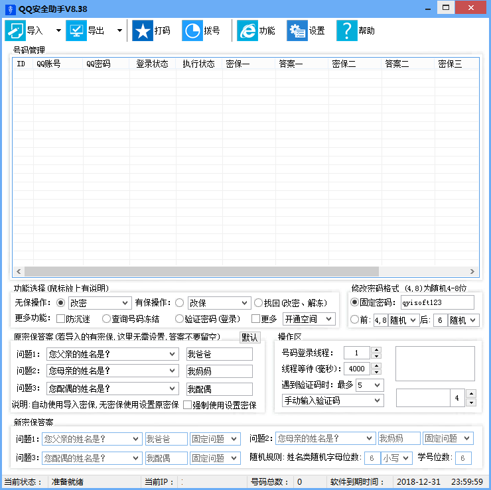Enable the 防沉迷 checkbox
Screen dimensions: 491x490
point(60,318)
